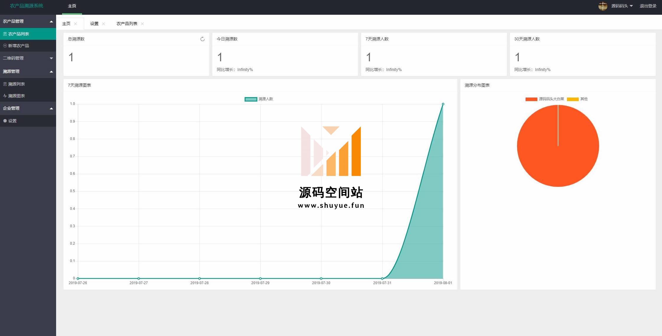Click the 2019-07-28 axis date label
This screenshot has height=336, width=662.
(199, 283)
